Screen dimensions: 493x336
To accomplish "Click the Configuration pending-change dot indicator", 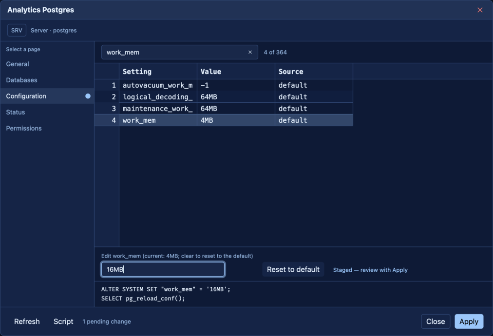I will tap(88, 96).
